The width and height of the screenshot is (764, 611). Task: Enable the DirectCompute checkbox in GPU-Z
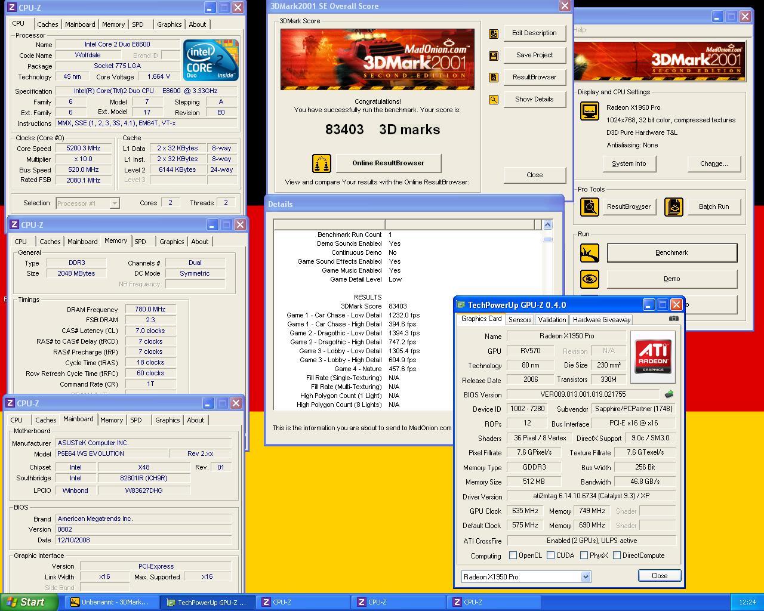click(x=617, y=556)
